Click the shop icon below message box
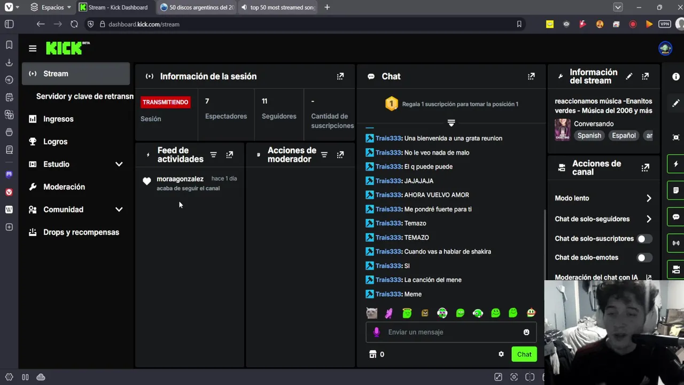Viewport: 684px width, 385px height. 373,354
